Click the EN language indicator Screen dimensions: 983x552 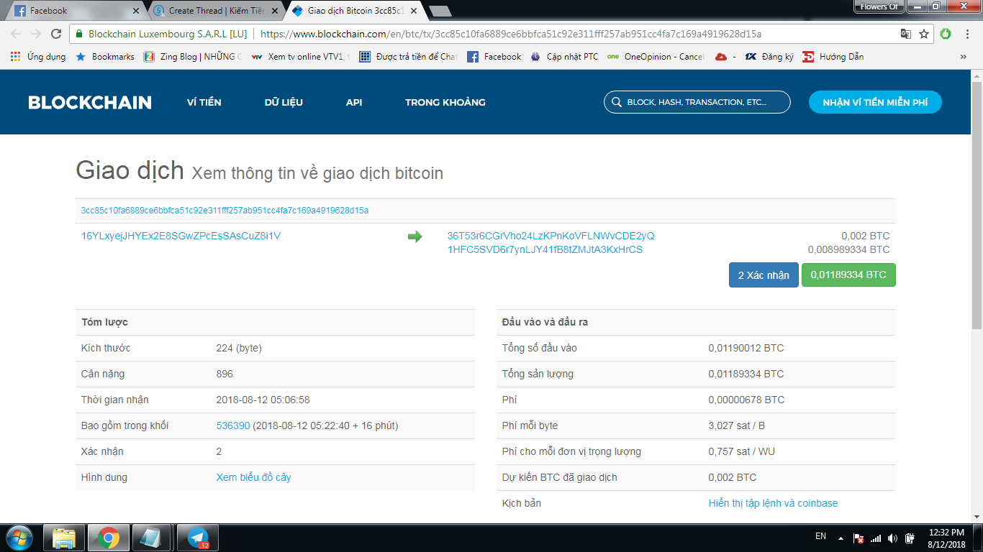click(x=820, y=537)
